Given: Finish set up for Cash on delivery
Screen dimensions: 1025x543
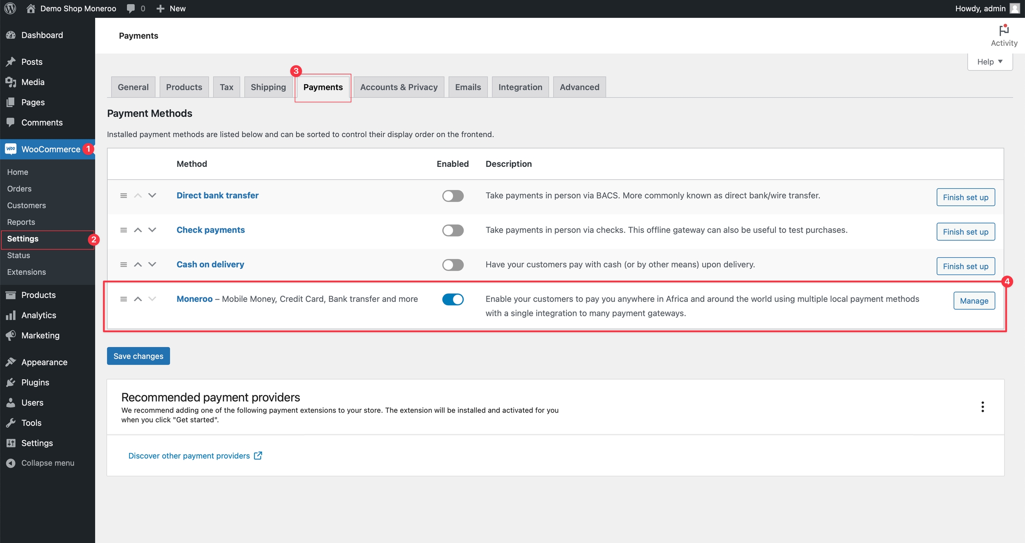Looking at the screenshot, I should coord(966,266).
